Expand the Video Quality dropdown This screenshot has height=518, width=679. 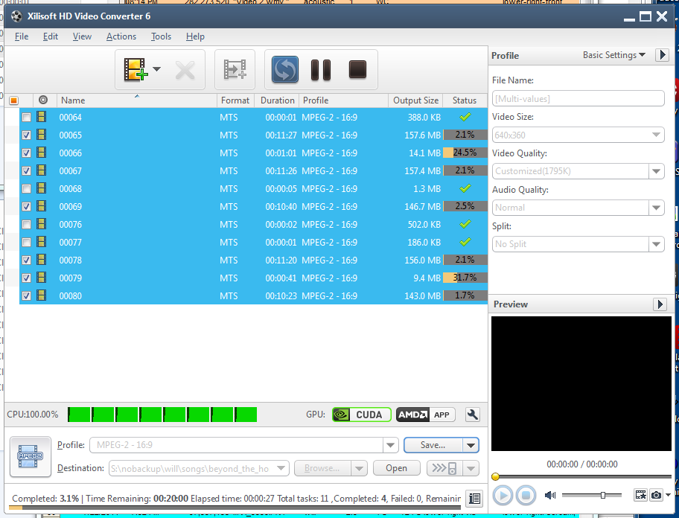[657, 171]
